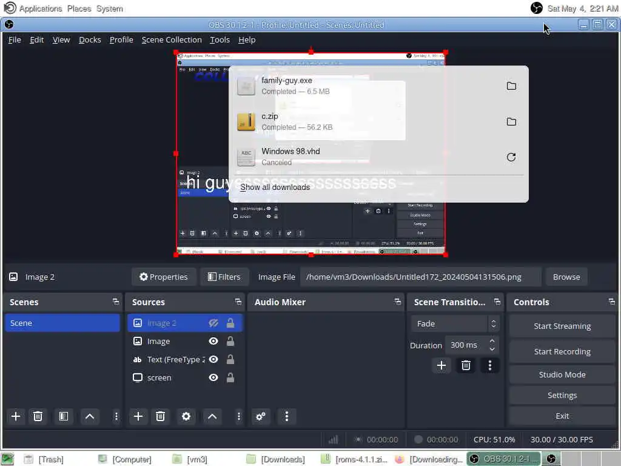The width and height of the screenshot is (621, 466).
Task: Open Sources dock three-dot menu
Action: (x=238, y=416)
